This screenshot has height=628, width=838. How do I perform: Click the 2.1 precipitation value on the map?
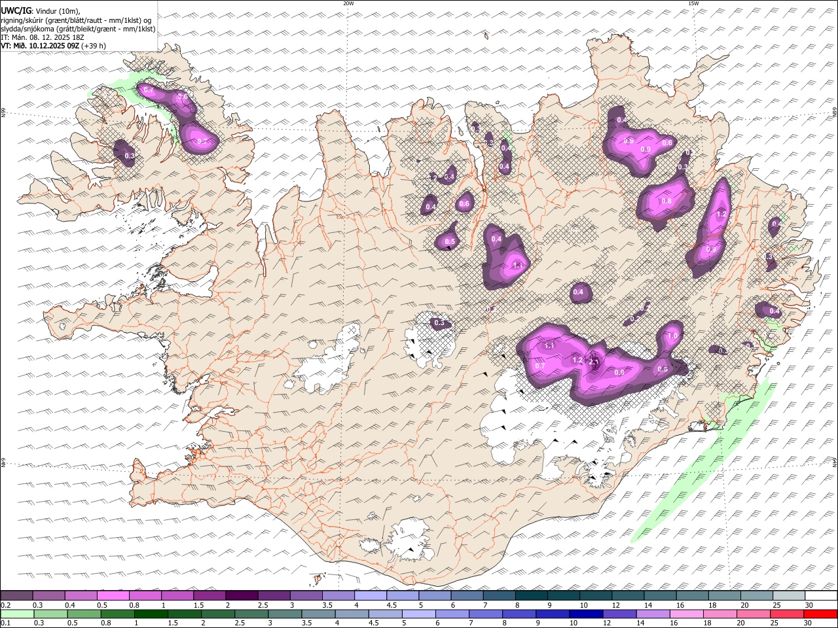pyautogui.click(x=594, y=362)
